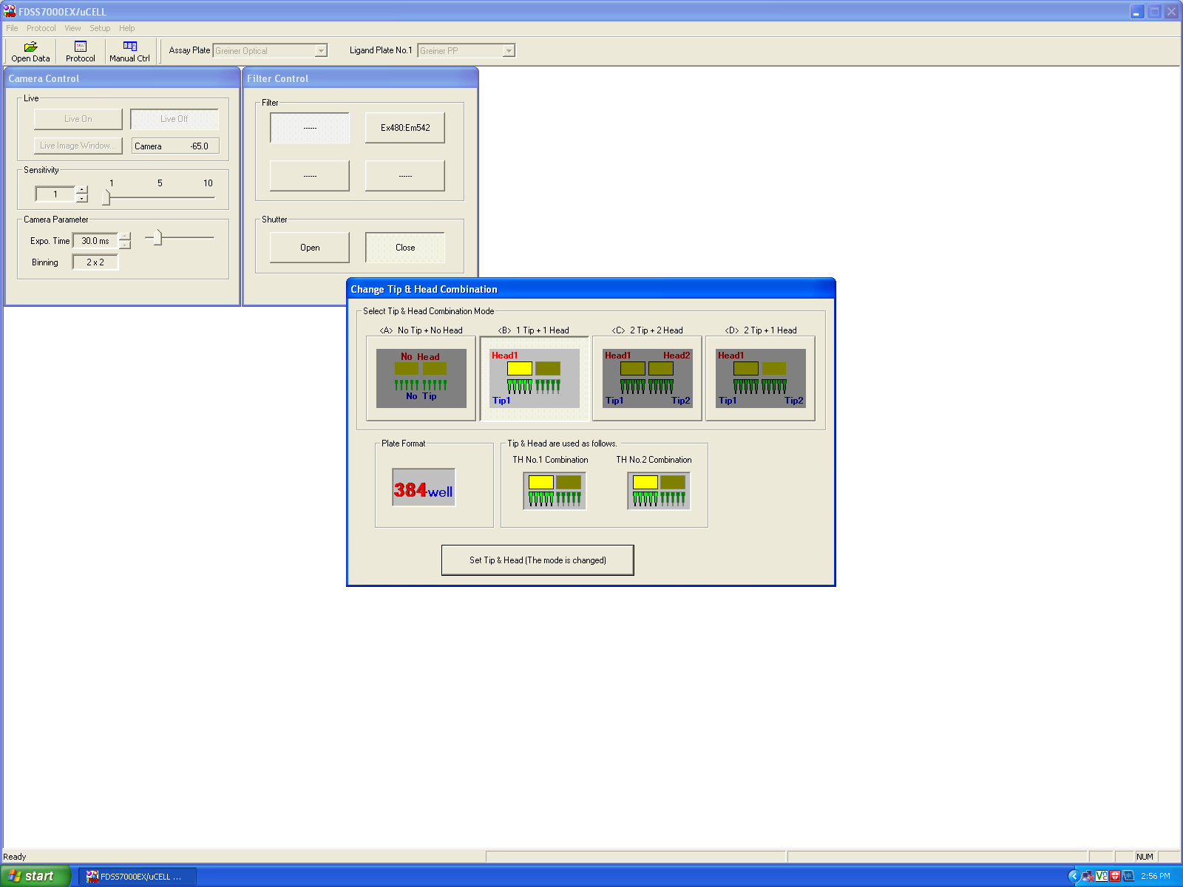Select the Ex480:Em542 filter button
Image resolution: width=1183 pixels, height=887 pixels.
pos(405,128)
